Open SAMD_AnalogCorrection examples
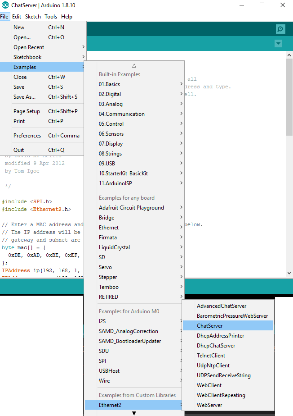The image size is (293, 416). pyautogui.click(x=134, y=331)
